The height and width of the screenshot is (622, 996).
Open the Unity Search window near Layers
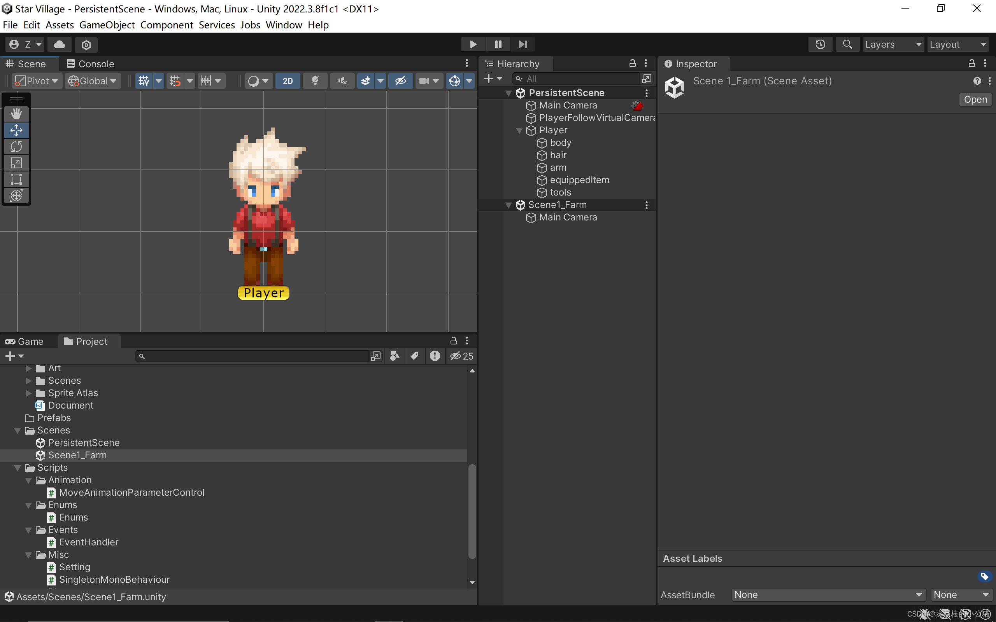click(847, 44)
